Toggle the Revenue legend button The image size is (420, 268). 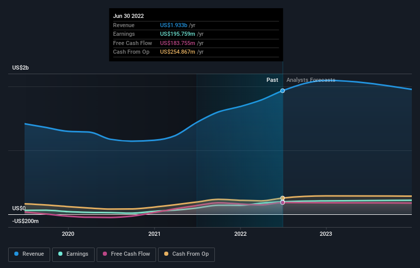click(x=29, y=254)
